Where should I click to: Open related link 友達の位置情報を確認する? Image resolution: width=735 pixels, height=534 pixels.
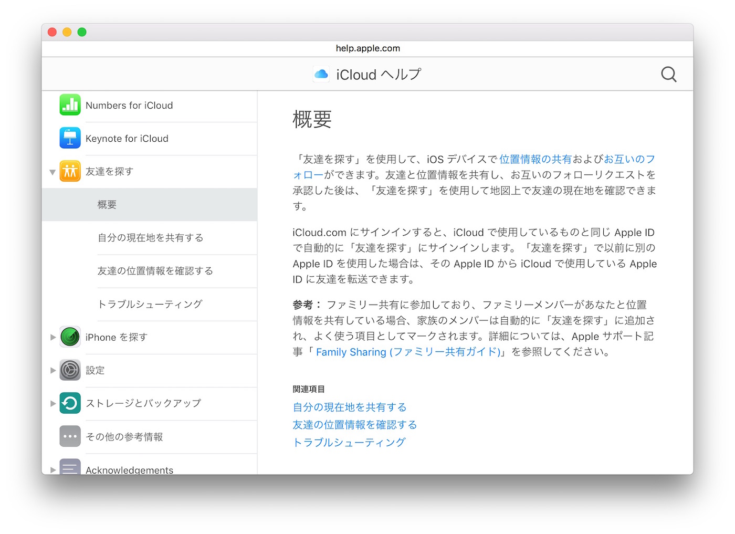pyautogui.click(x=355, y=425)
